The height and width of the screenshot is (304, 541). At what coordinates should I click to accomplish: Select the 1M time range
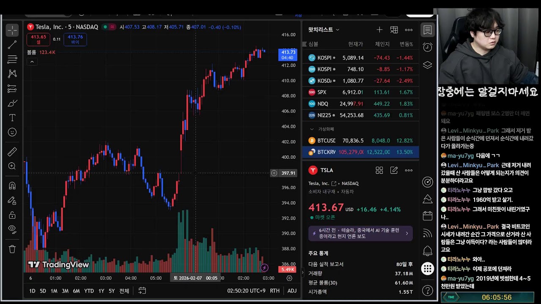(x=54, y=291)
